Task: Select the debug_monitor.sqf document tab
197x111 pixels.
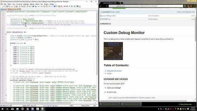Action: [14, 10]
